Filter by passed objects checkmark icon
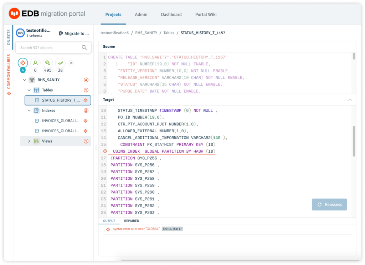Viewport: 365px width, 265px height. [x=60, y=63]
